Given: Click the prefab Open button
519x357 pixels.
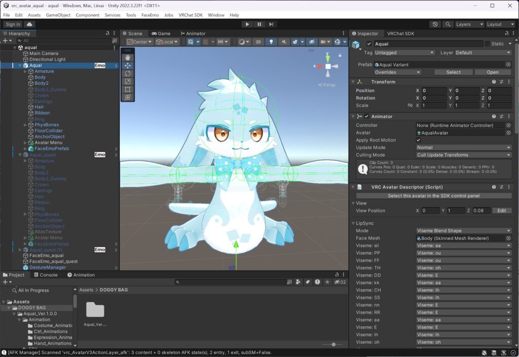Looking at the screenshot, I should click(x=493, y=72).
